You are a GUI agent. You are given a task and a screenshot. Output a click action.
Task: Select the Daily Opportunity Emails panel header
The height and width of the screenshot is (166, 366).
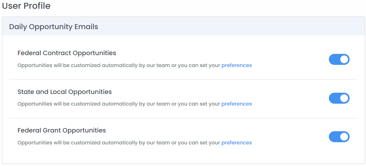183,27
